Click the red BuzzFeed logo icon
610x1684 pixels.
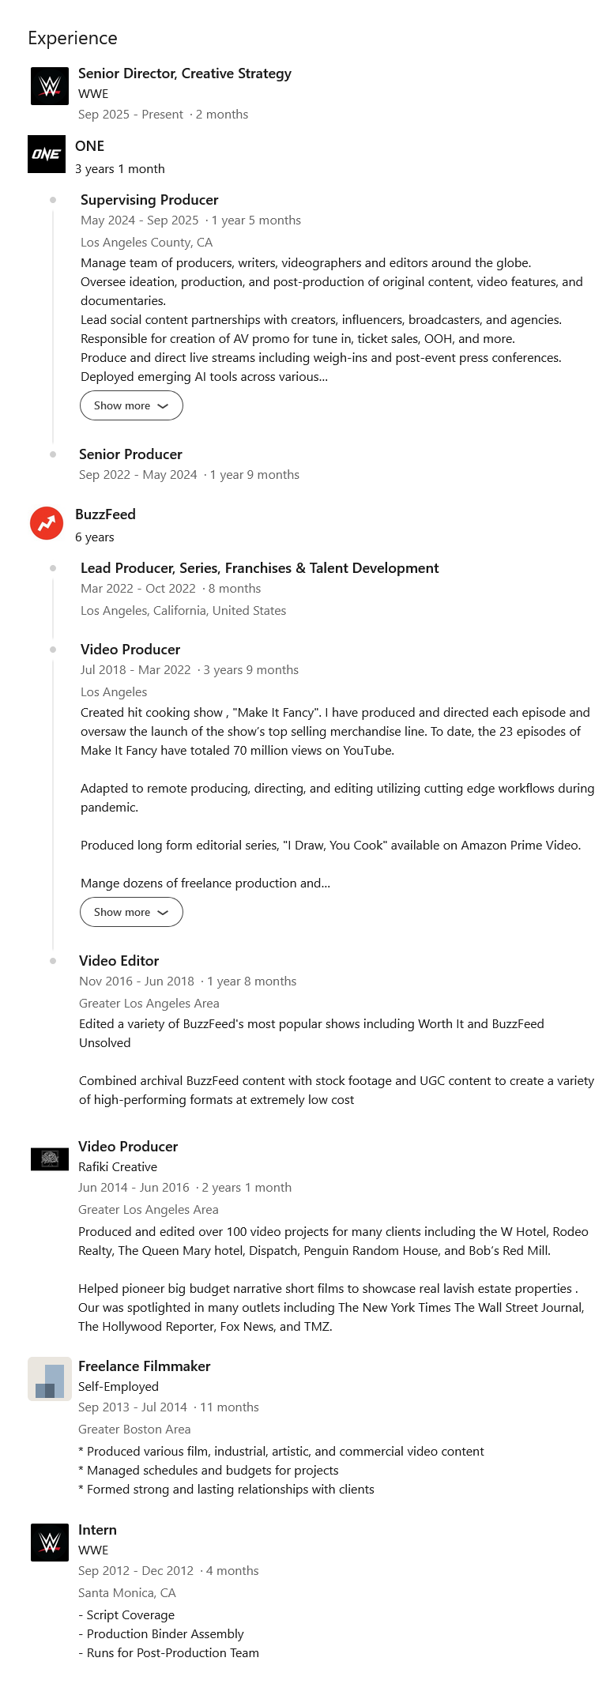click(47, 523)
